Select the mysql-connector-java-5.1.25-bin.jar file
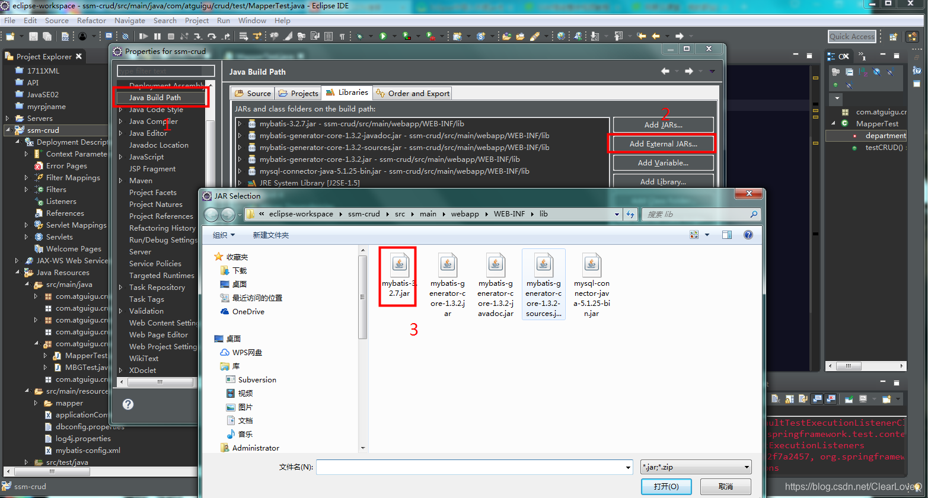The image size is (928, 498). 591,285
